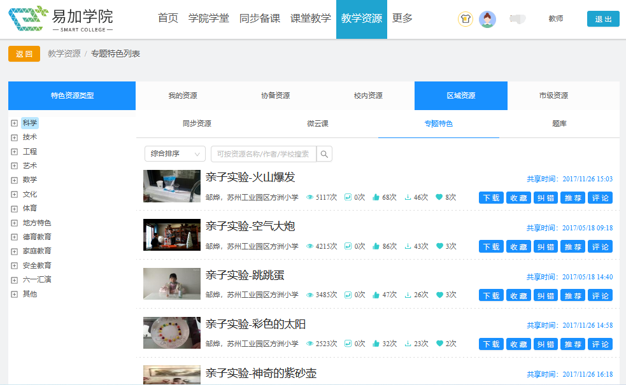Select 科学 in the category tree
This screenshot has height=385, width=626.
30,123
